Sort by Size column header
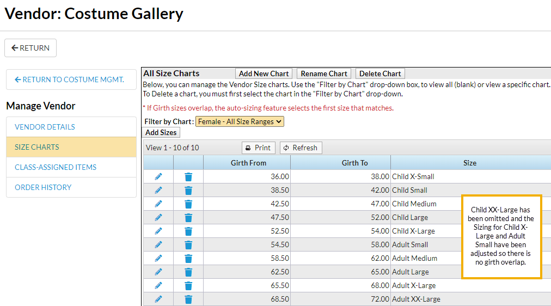This screenshot has height=306, width=551. pyautogui.click(x=470, y=163)
